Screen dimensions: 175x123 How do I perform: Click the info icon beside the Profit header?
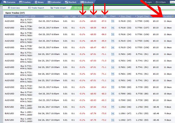[90, 16]
